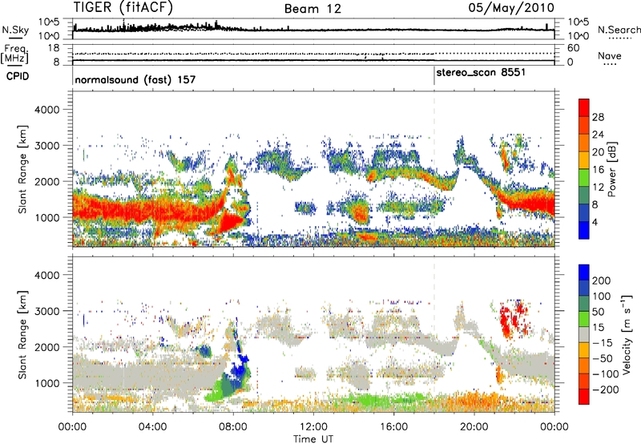Click the "Power [dB]" colorbar title
Screen dimensions: 641x444
click(611, 169)
